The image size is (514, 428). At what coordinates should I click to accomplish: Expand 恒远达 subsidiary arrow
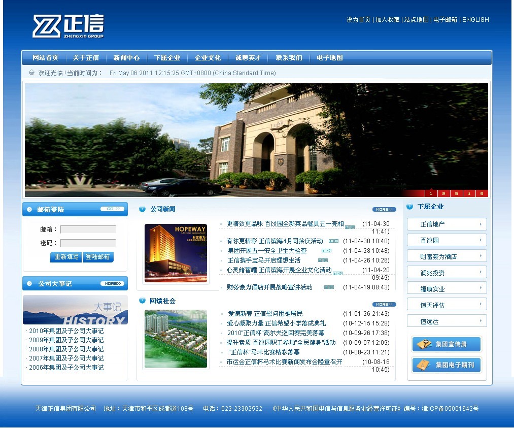[481, 320]
